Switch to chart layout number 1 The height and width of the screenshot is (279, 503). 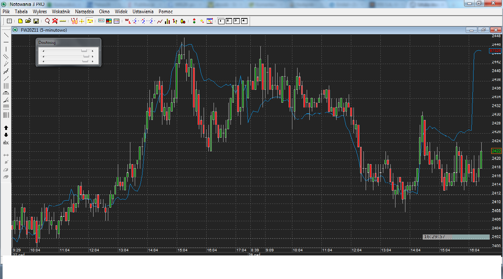pos(221,21)
